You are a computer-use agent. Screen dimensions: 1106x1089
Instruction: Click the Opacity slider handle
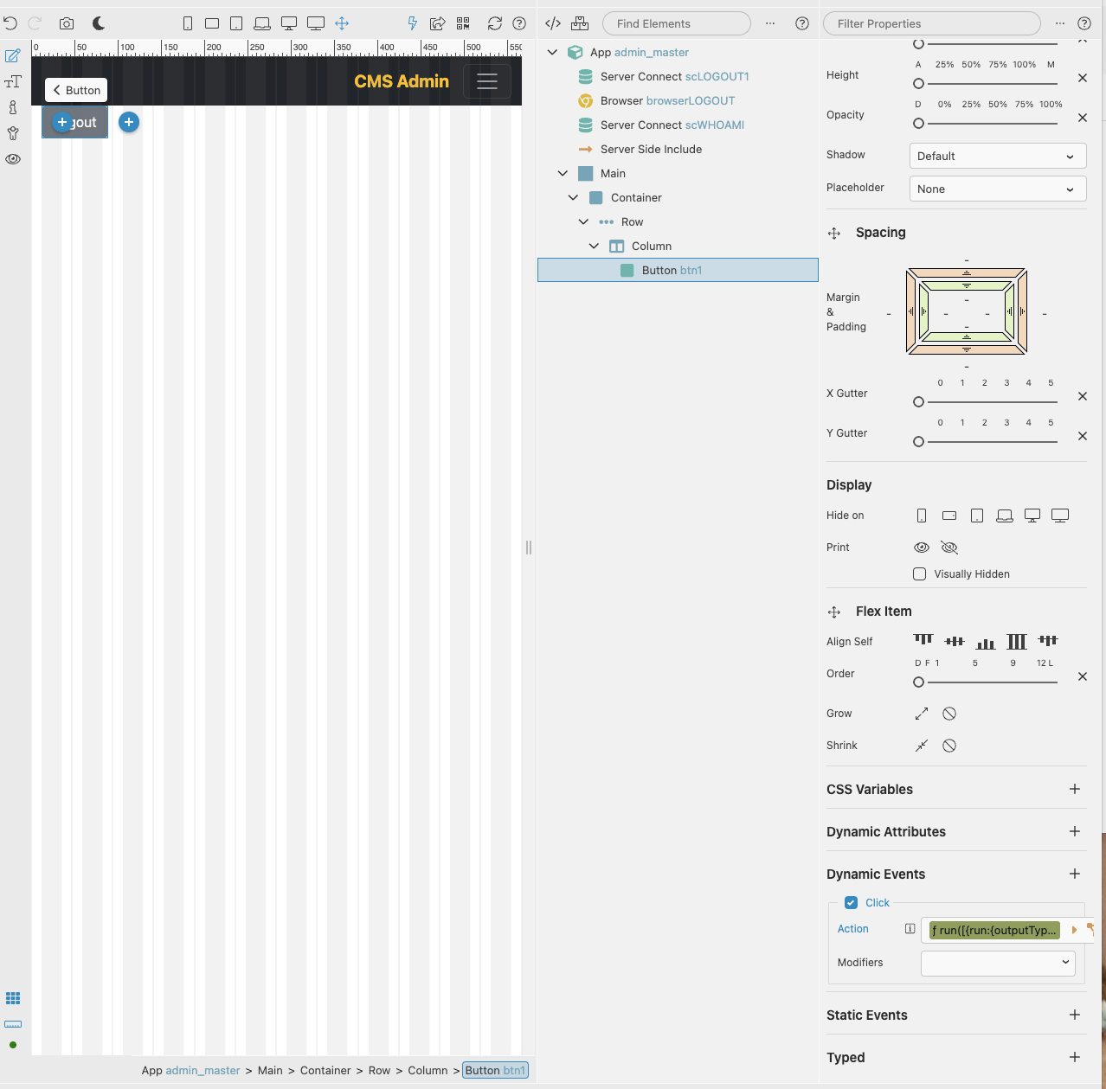(919, 124)
